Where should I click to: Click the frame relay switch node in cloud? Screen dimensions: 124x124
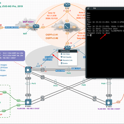(67, 26)
